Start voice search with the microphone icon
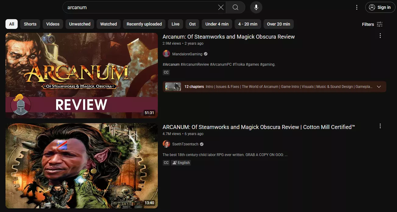This screenshot has height=212, width=397. coord(256,7)
